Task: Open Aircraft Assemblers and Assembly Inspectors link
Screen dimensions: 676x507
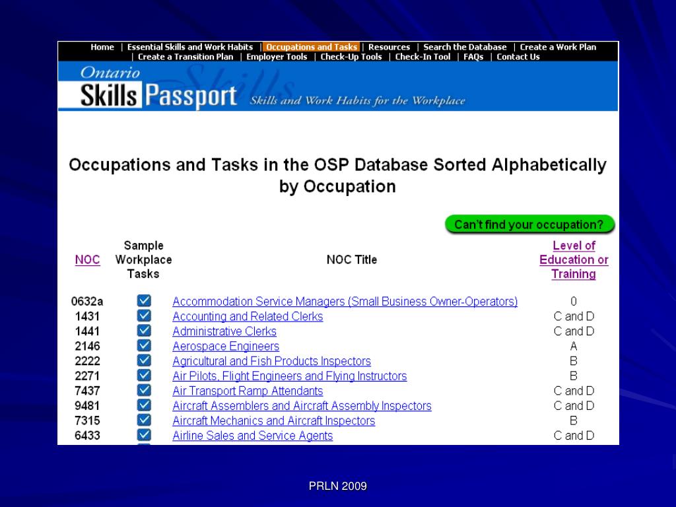Action: (302, 406)
